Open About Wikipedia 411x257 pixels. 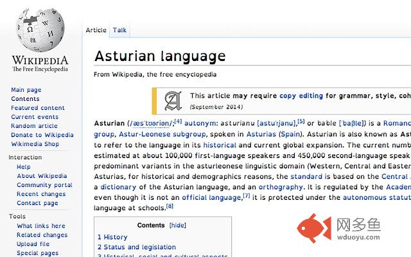(42, 176)
